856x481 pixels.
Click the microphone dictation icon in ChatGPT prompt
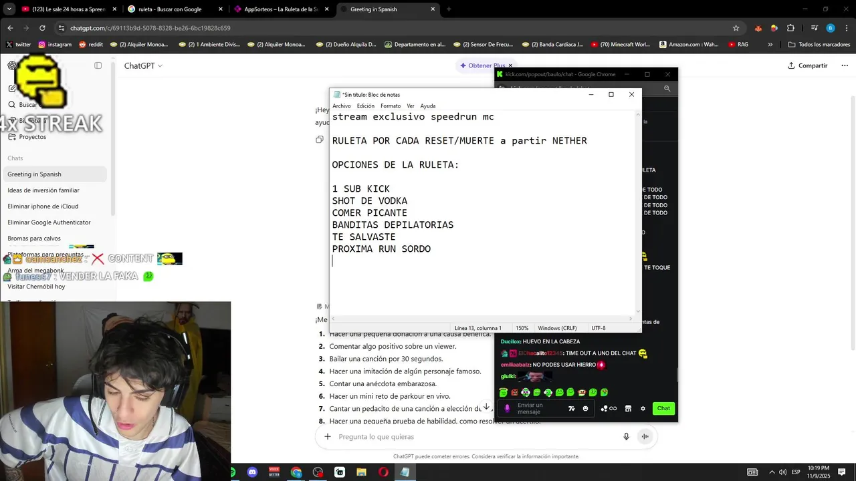(x=627, y=437)
